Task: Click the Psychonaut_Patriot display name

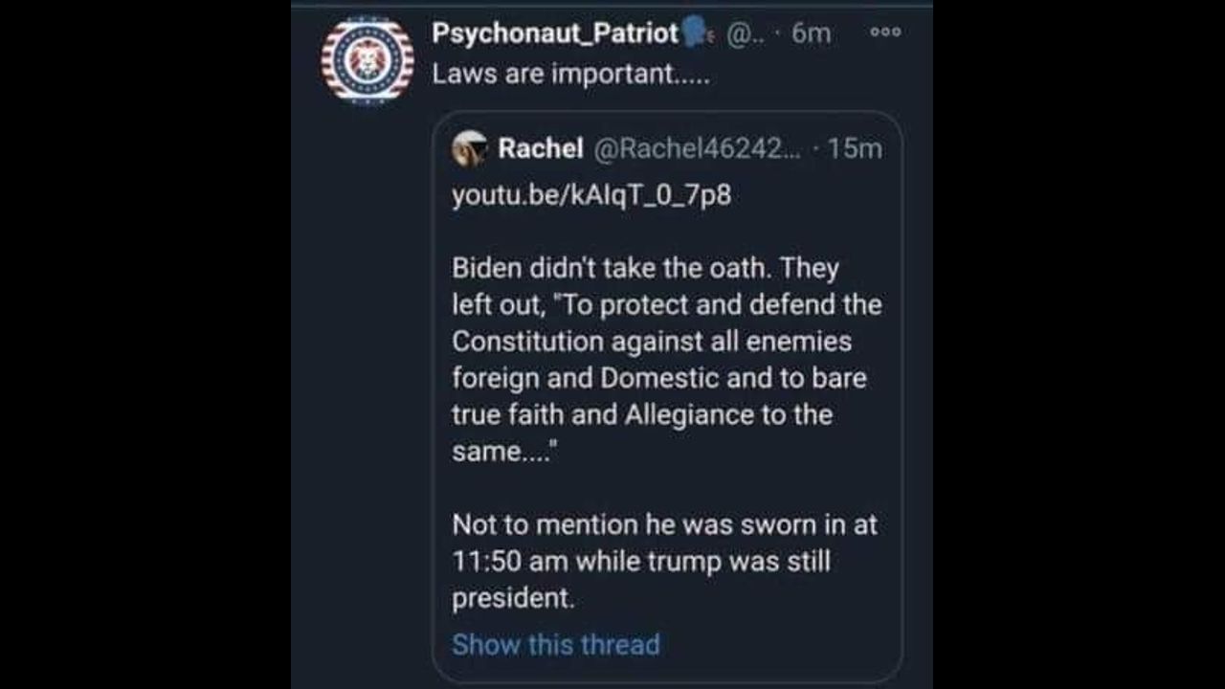Action: click(x=555, y=33)
